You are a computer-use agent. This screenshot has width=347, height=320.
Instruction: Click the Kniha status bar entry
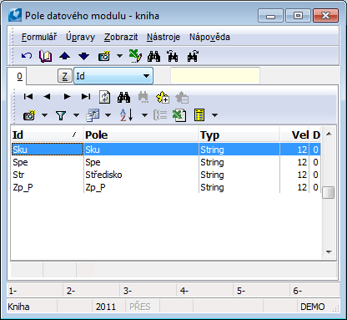18,307
